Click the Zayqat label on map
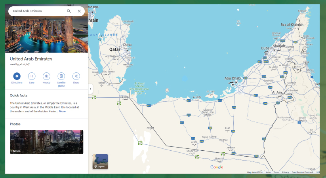326x178 pixels. (x=150, y=128)
